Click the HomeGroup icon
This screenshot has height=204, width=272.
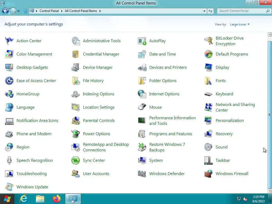click(x=9, y=94)
